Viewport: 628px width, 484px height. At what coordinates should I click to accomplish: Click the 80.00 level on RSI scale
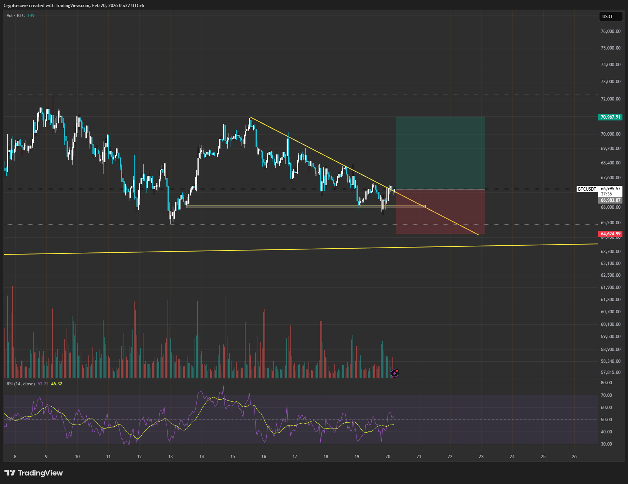click(607, 383)
